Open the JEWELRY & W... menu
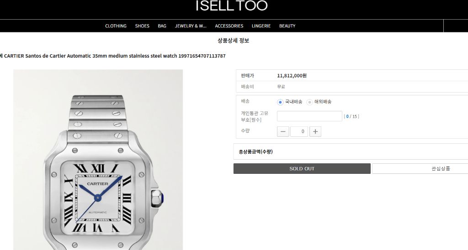 (191, 26)
